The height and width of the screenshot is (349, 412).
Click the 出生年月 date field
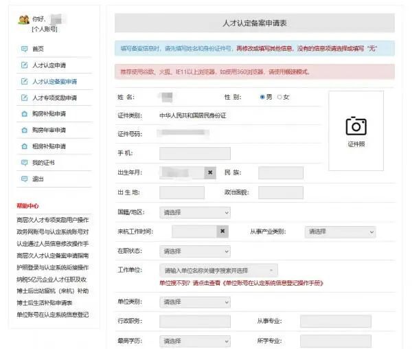coord(182,172)
